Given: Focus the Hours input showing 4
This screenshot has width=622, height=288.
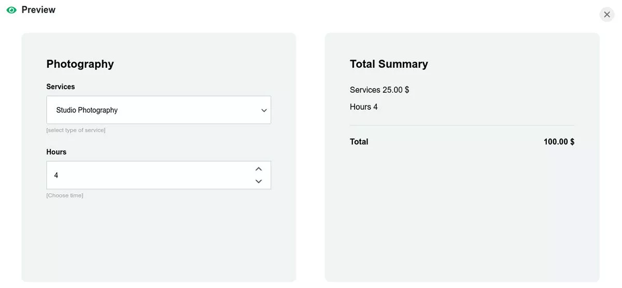Looking at the screenshot, I should [159, 175].
